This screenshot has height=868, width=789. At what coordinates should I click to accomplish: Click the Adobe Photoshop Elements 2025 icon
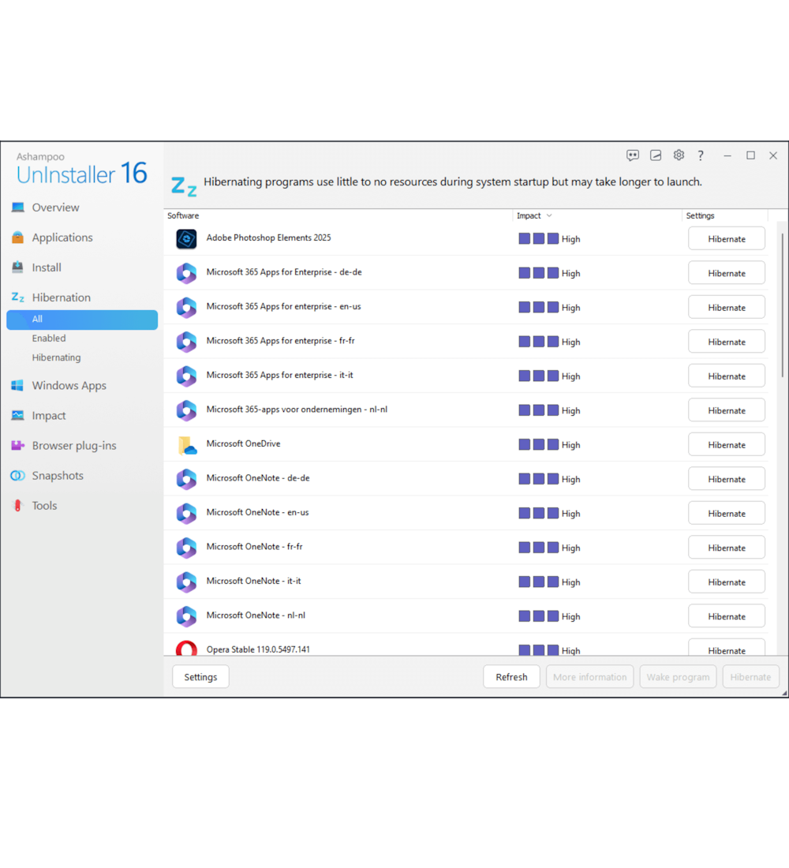[x=186, y=238]
